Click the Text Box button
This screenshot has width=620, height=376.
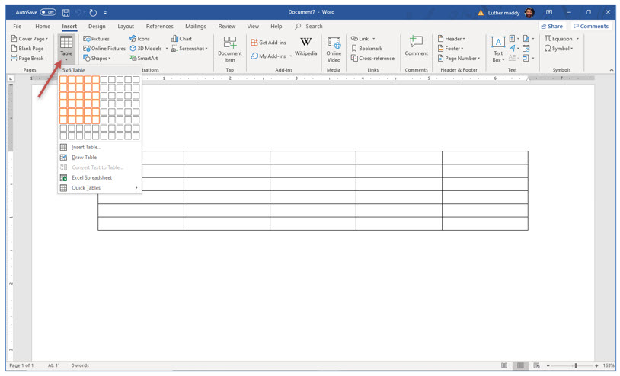(x=498, y=49)
